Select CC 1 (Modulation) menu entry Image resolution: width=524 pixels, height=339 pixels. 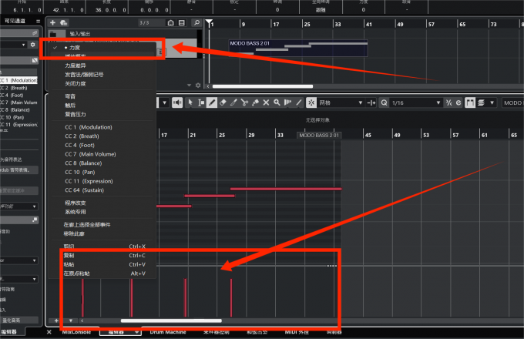pos(103,127)
